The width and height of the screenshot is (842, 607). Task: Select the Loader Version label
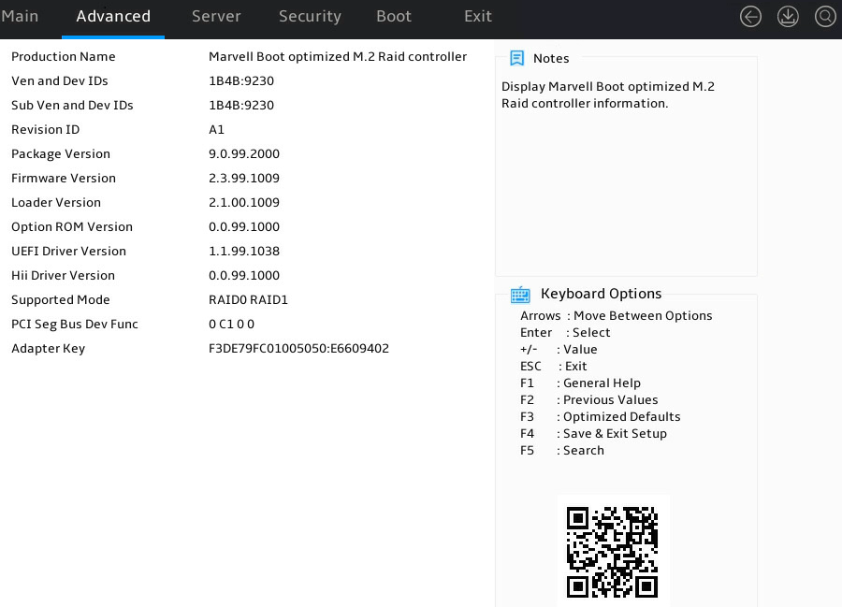[x=56, y=202]
